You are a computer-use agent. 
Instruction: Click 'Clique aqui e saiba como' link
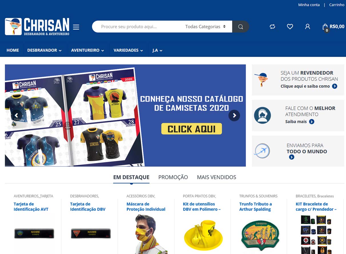305,86
